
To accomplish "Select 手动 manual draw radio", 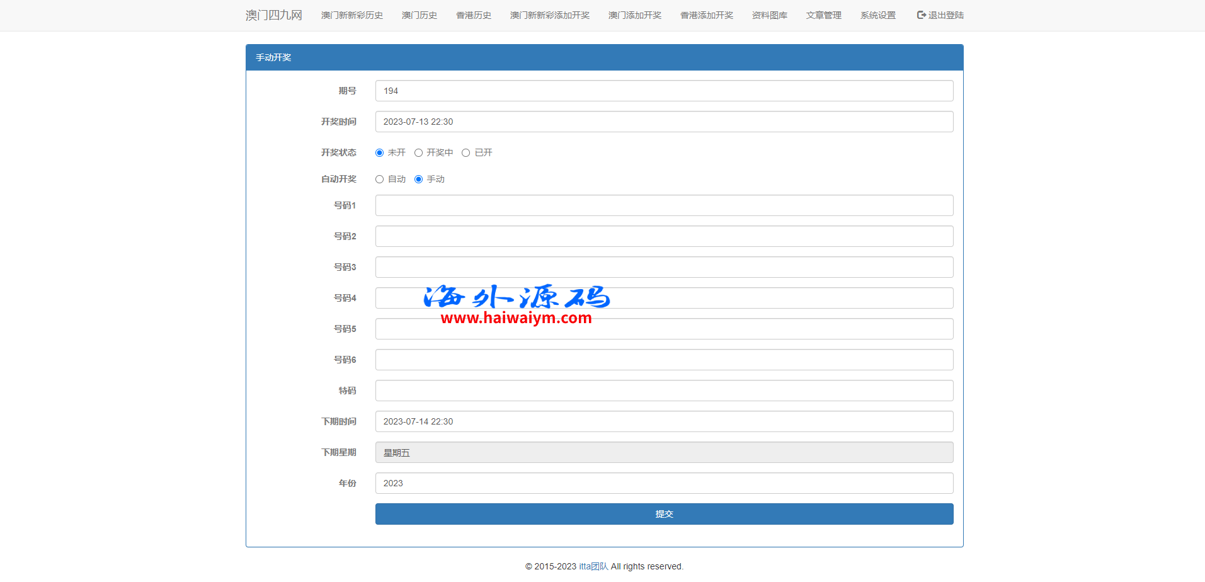I will click(x=418, y=180).
